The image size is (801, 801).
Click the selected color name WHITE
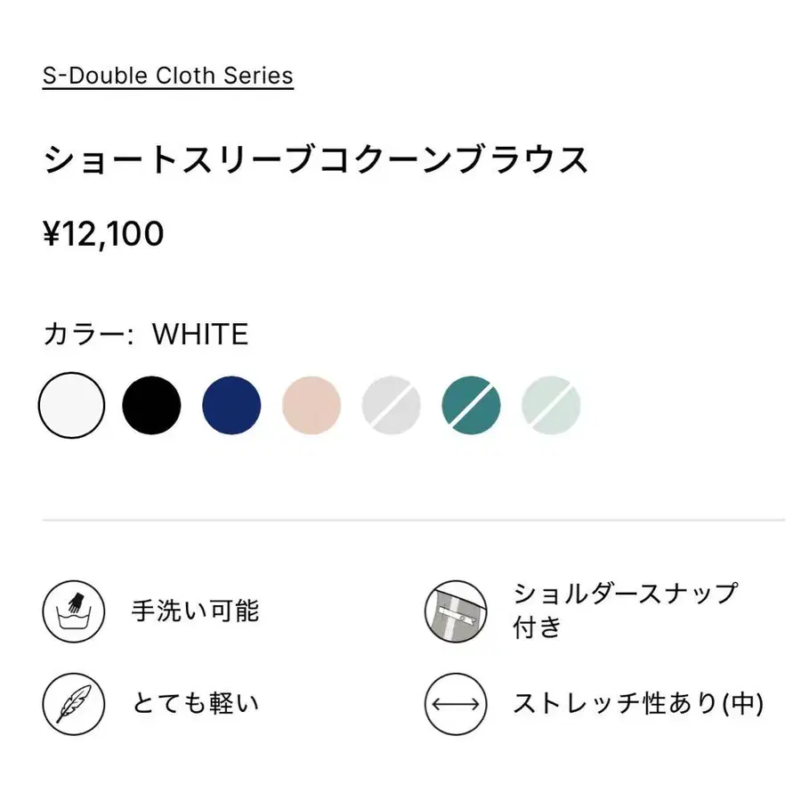pos(200,335)
